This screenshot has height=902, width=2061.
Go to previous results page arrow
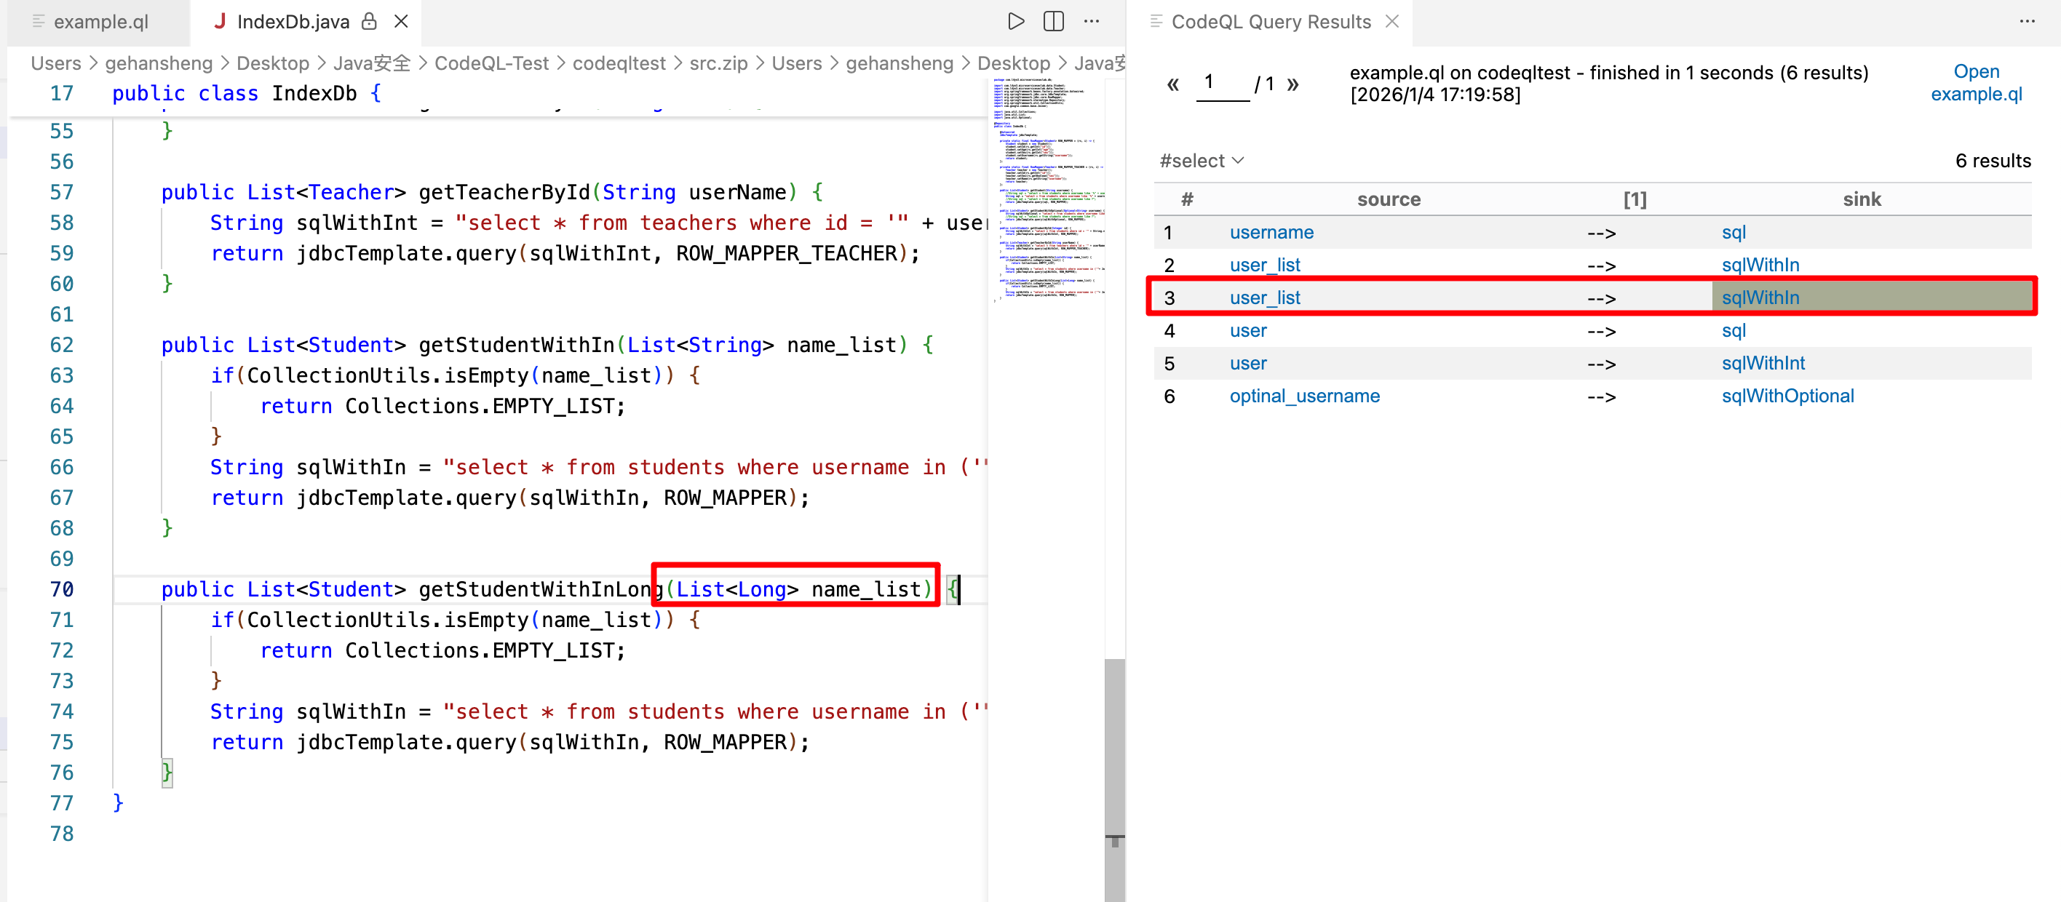point(1173,84)
